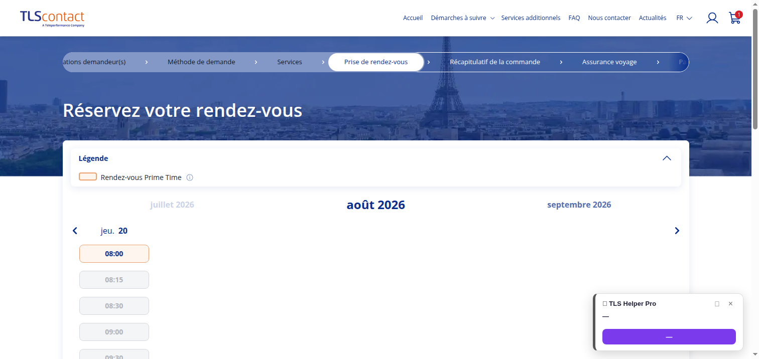Image resolution: width=759 pixels, height=359 pixels.
Task: Switch to septembre 2026 month
Action: [x=579, y=205]
